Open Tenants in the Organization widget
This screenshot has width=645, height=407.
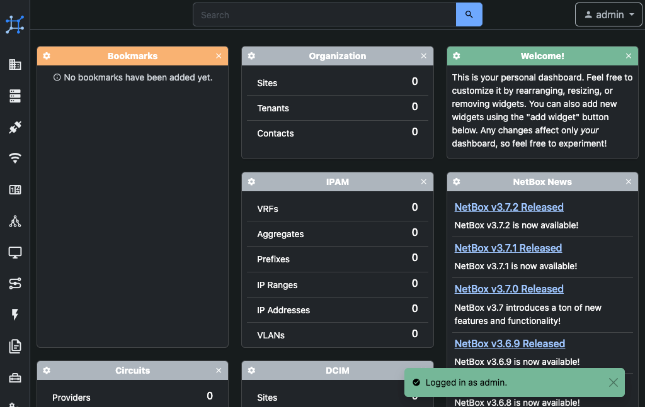point(338,108)
